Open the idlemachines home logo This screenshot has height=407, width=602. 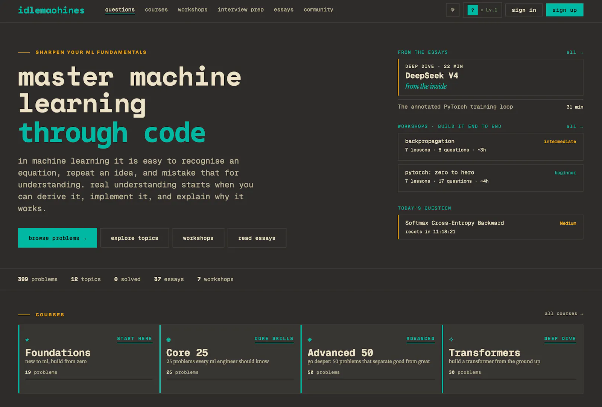(x=51, y=10)
